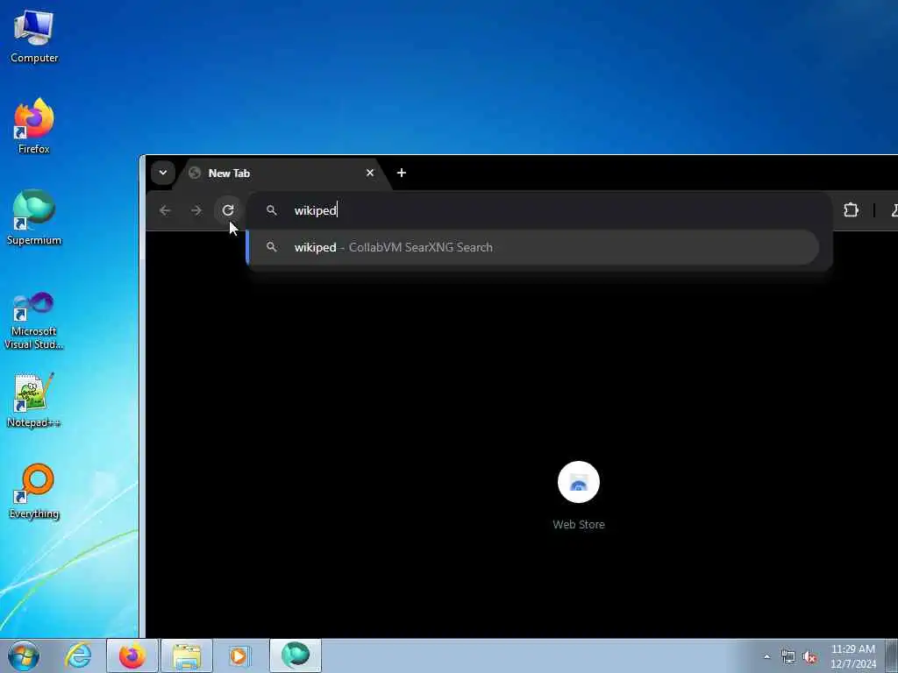Choose the wikiped CollabVM SearXNG Search suggestion
The image size is (898, 673).
[x=534, y=247]
